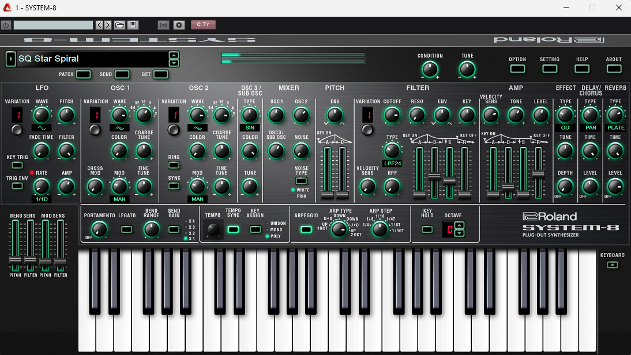Screen dimensions: 631x355
Task: Click the SEND button
Action: click(122, 74)
